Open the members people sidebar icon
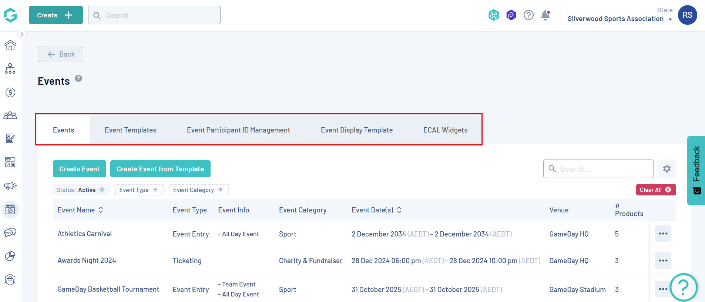This screenshot has height=302, width=705. (x=10, y=115)
